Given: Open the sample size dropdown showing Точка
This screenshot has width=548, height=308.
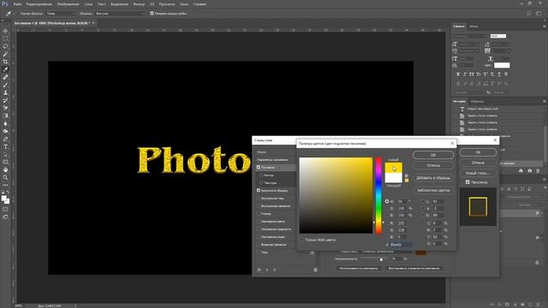Looking at the screenshot, I should [x=61, y=14].
